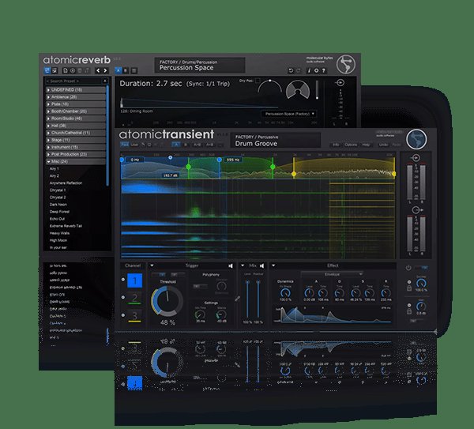Image resolution: width=474 pixels, height=429 pixels.
Task: Click the Info button in AtomicTransient
Action: point(336,145)
